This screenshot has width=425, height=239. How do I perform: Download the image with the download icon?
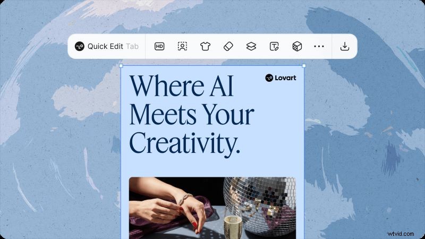(344, 46)
